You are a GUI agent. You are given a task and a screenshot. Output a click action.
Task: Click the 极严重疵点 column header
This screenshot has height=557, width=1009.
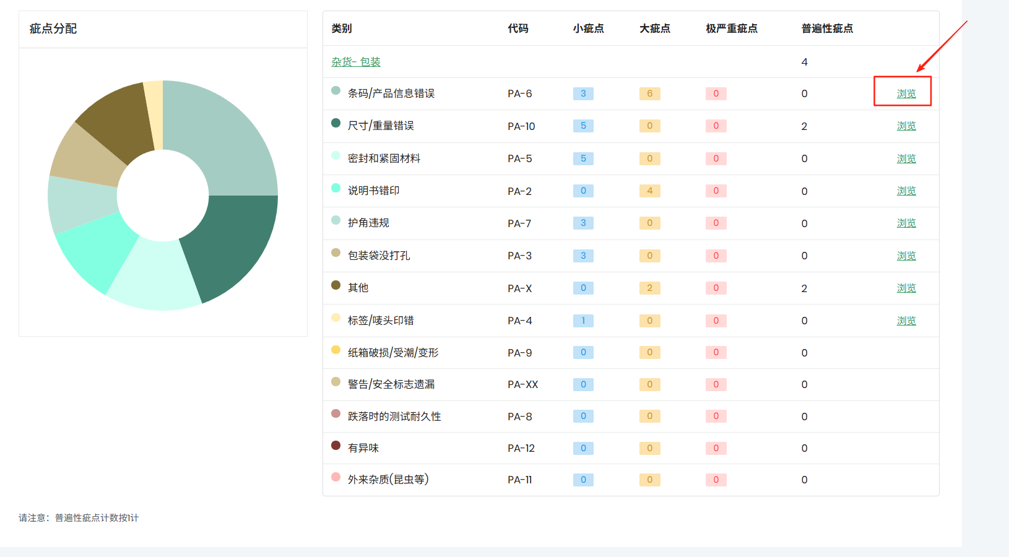[x=732, y=28]
